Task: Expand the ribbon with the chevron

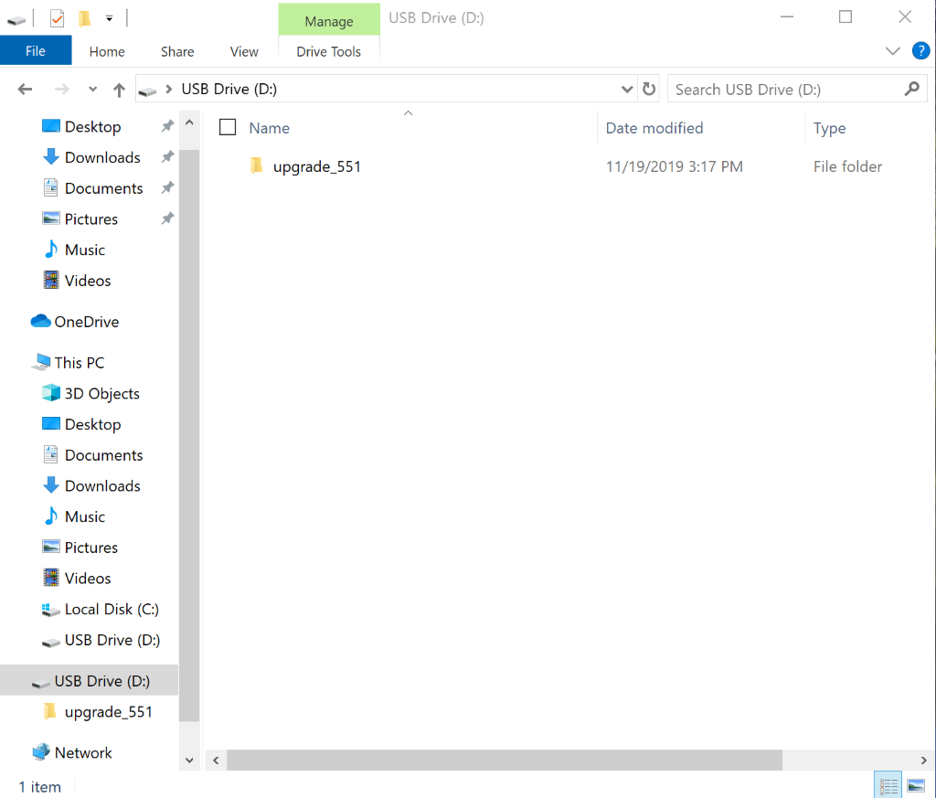Action: pyautogui.click(x=892, y=51)
